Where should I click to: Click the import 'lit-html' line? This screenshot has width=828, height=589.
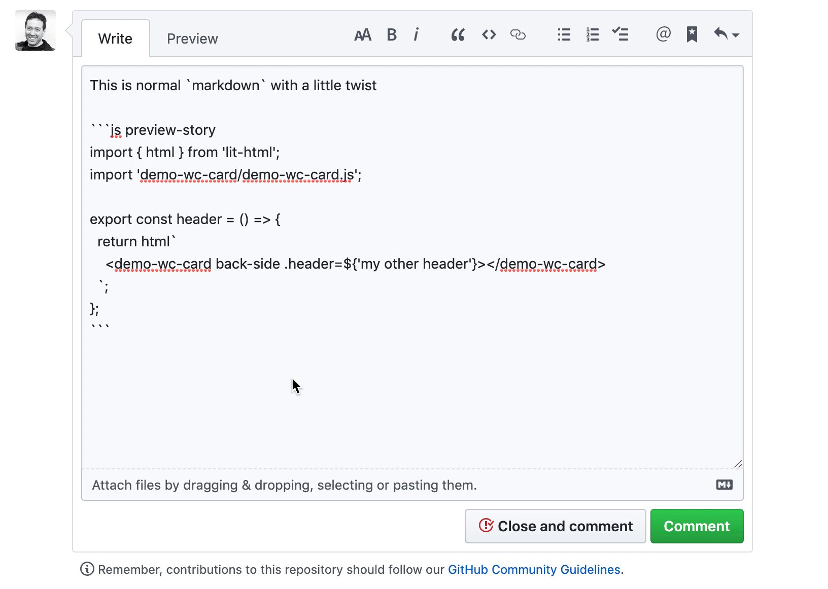pyautogui.click(x=185, y=153)
